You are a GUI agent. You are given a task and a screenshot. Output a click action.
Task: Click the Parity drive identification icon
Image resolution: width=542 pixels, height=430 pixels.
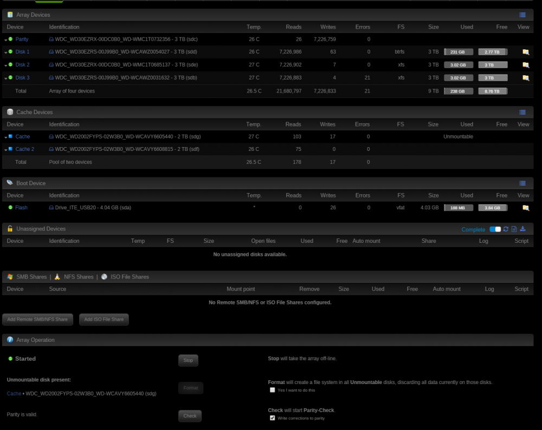51,39
